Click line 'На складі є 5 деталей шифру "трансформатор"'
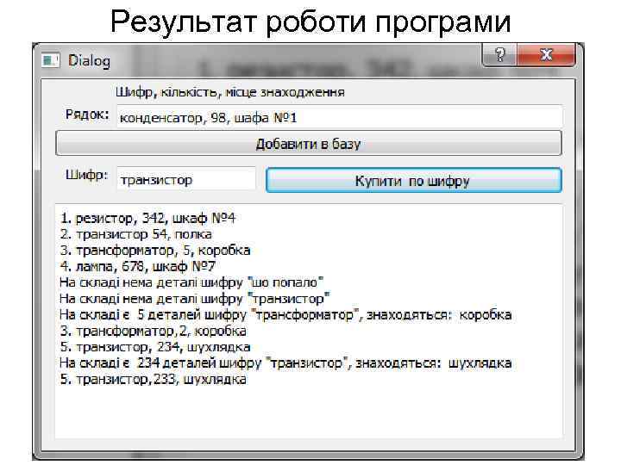621x465 pixels. click(x=285, y=315)
